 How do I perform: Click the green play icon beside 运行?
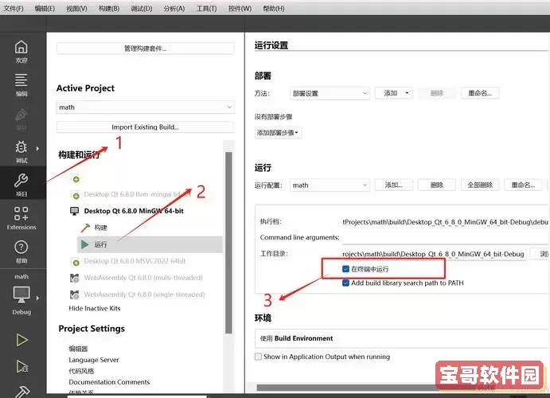[x=84, y=244]
